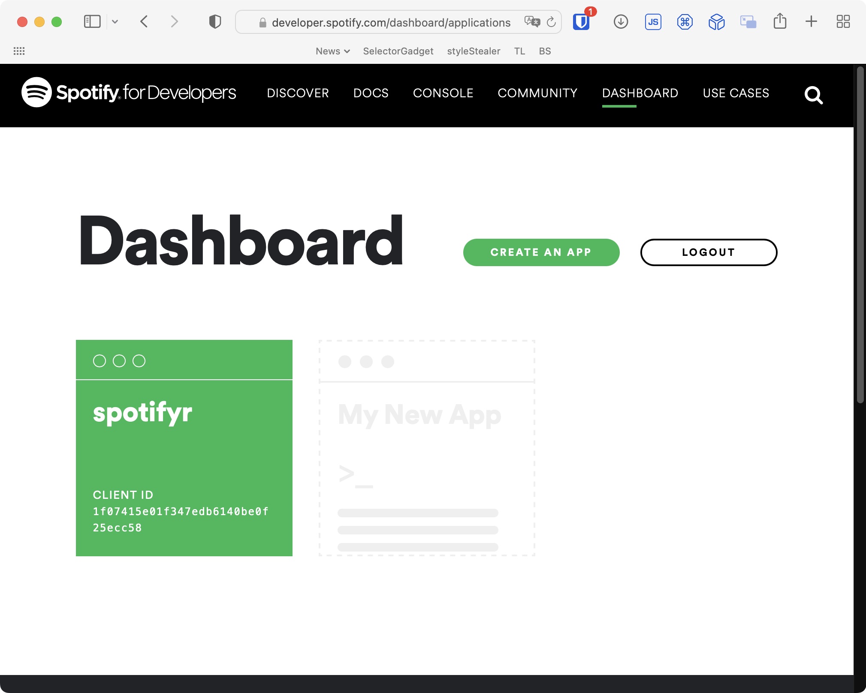Expand the News bookmarks folder

[x=332, y=51]
